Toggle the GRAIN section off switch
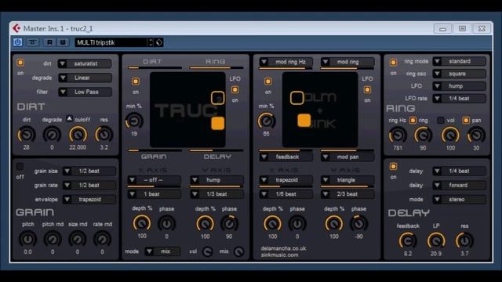 20,167
